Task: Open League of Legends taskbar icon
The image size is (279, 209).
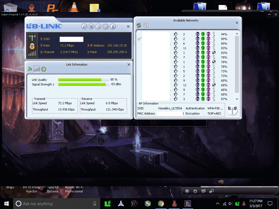Action: (x=188, y=204)
